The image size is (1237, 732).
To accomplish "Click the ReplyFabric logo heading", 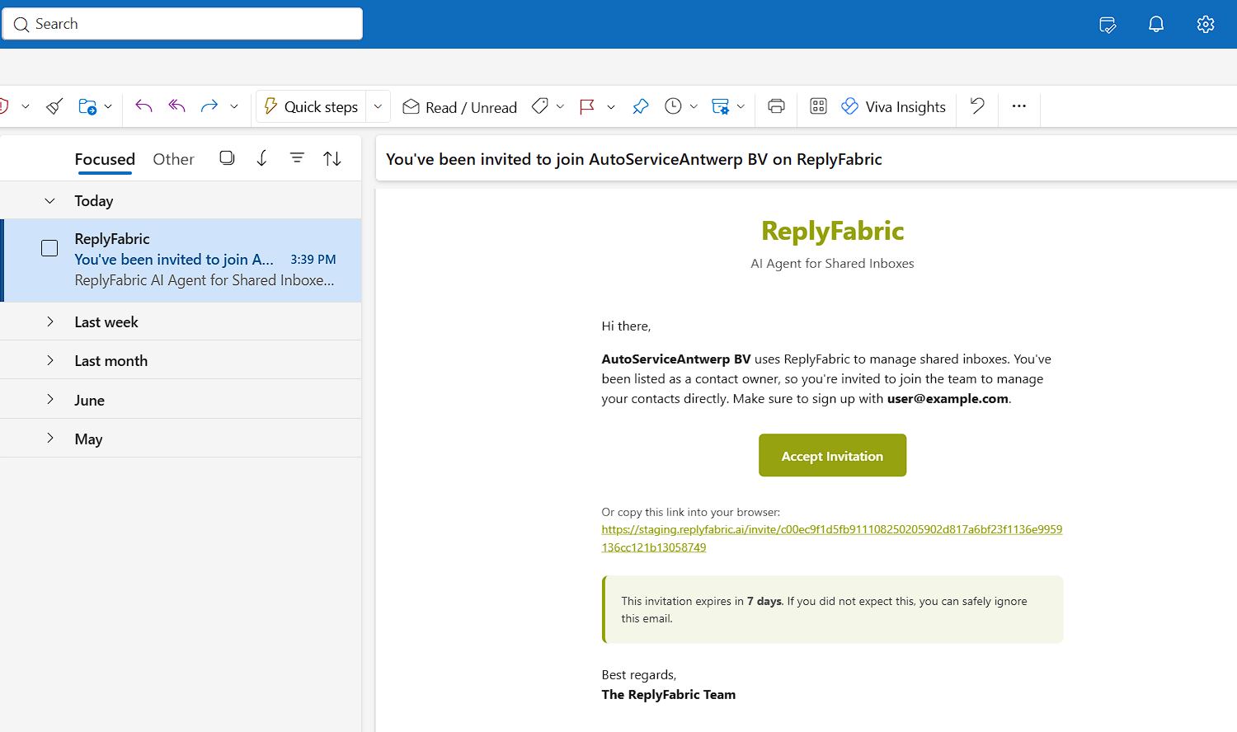I will click(832, 231).
